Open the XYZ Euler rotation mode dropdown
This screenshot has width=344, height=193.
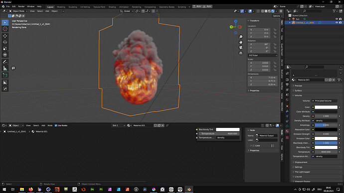[263, 55]
